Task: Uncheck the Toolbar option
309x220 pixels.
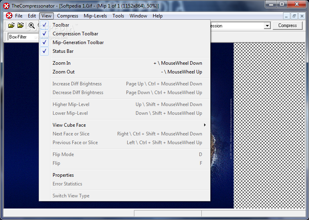Action: [x=125, y=25]
